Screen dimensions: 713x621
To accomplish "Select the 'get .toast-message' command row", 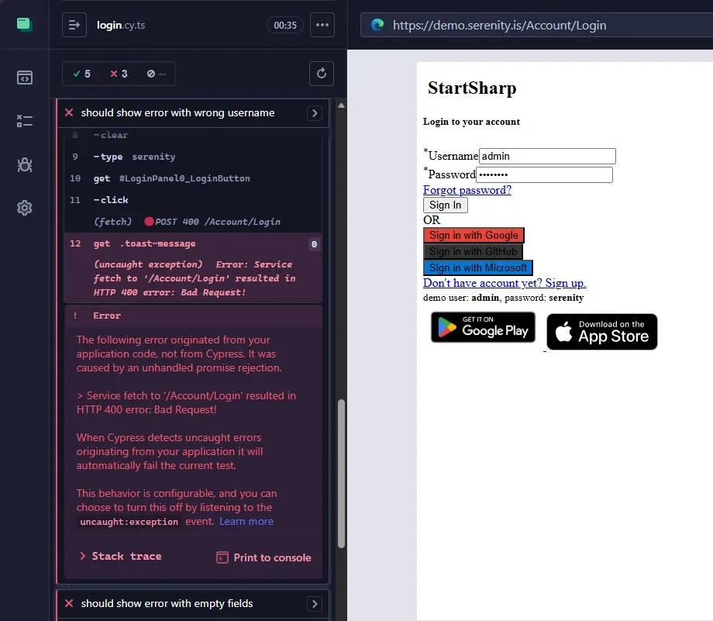I will tap(193, 244).
